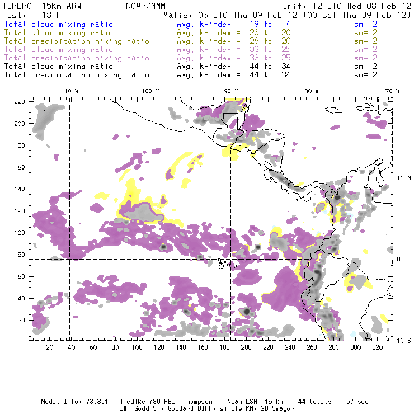
Task: Select the "Noah LSM" footer text
Action: click(x=242, y=402)
